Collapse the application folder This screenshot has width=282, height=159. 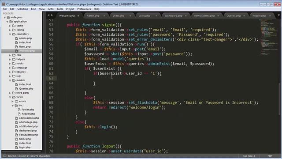7,22
